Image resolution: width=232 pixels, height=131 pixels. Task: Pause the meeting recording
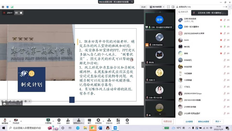click(16, 13)
